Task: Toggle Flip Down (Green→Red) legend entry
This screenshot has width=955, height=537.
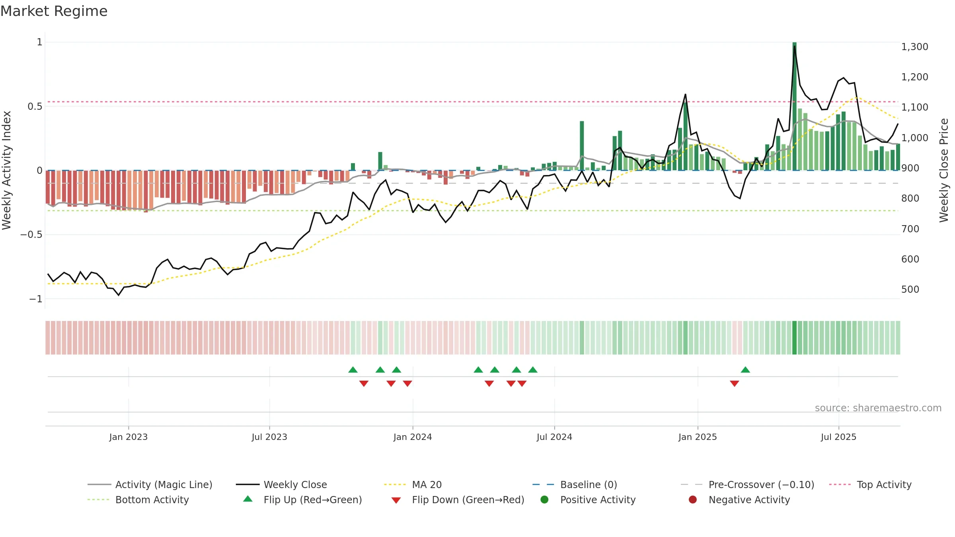Action: (x=458, y=500)
